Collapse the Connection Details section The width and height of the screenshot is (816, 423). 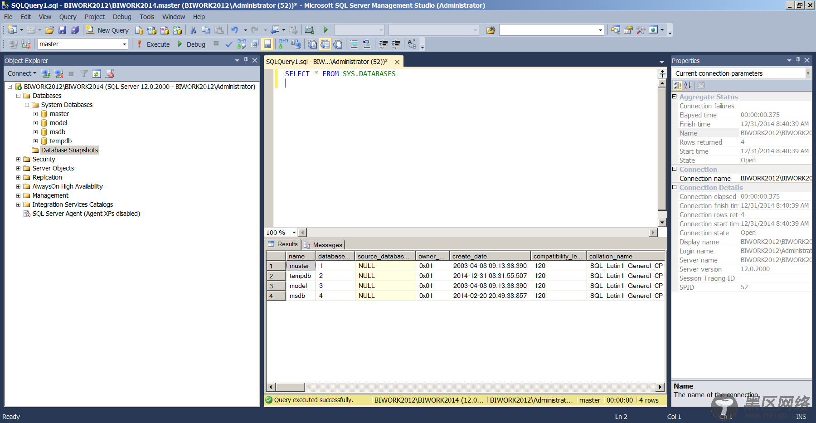675,187
